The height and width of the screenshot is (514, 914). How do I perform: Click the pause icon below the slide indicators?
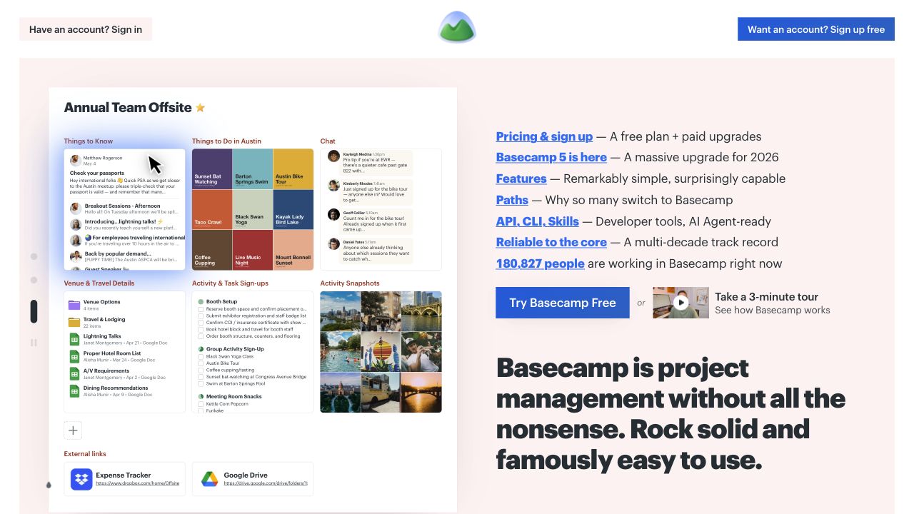tap(34, 343)
